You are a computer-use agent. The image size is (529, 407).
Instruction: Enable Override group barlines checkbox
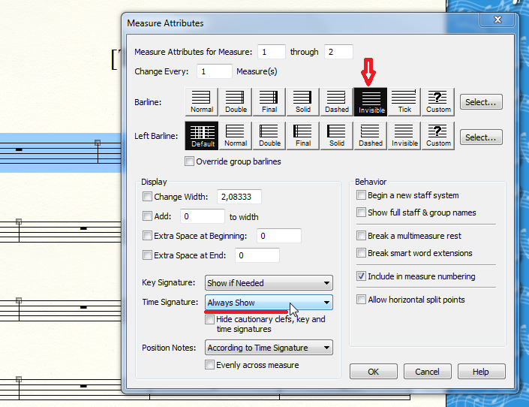[x=190, y=161]
